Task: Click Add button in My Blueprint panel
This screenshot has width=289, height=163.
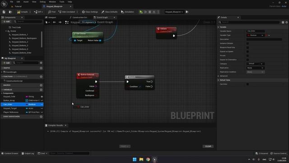Action: (6, 63)
